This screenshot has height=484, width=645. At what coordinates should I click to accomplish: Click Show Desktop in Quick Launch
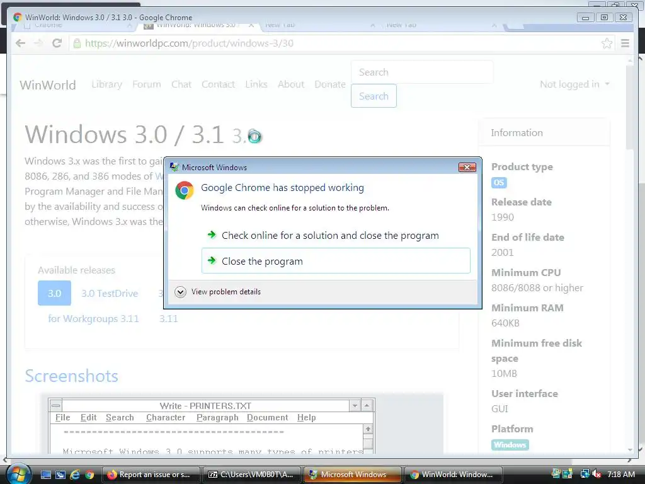[x=45, y=475]
